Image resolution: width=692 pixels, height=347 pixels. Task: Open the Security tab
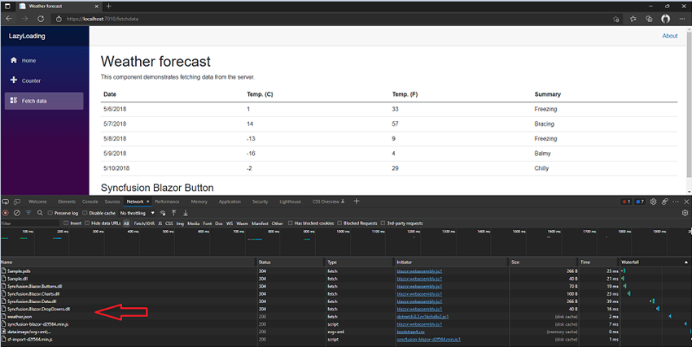[260, 202]
